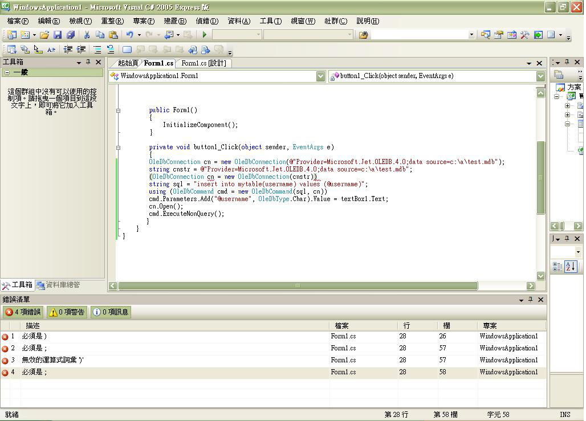The image size is (586, 421).
Task: Start debugging with the green play icon
Action: (x=205, y=35)
